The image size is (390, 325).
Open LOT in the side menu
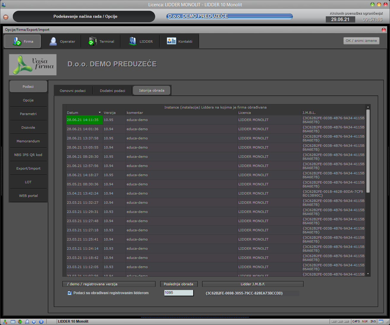tap(28, 182)
